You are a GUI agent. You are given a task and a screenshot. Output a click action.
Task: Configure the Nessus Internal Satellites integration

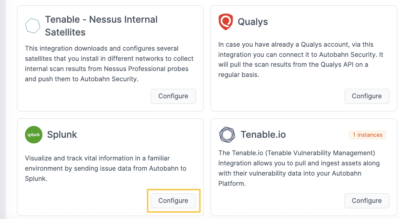click(x=173, y=96)
